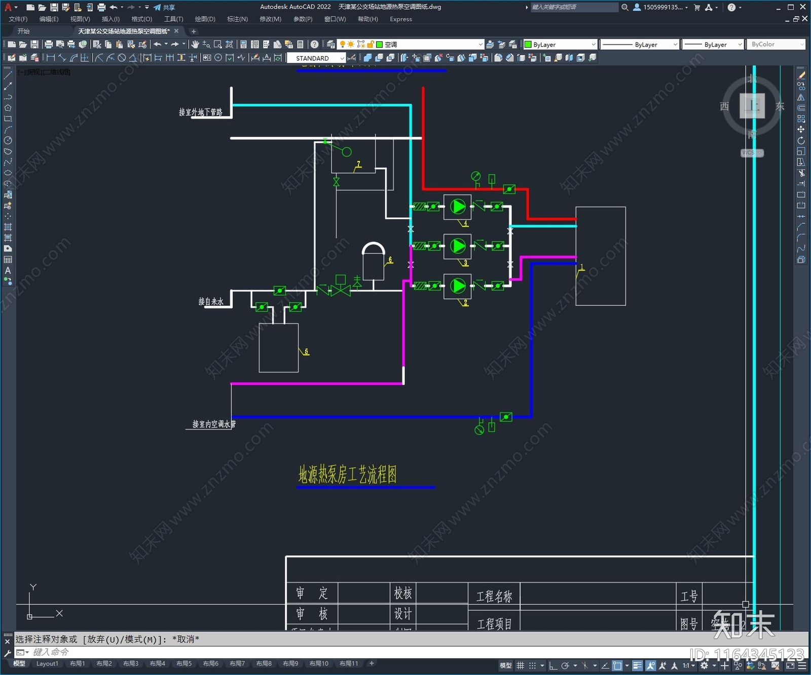Toggle grid display in status bar
Screen dimensions: 811x675
tap(520, 665)
